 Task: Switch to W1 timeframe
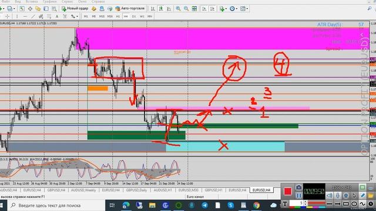(142, 16)
